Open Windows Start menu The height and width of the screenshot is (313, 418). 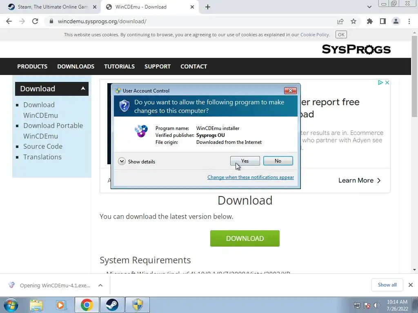tap(11, 305)
